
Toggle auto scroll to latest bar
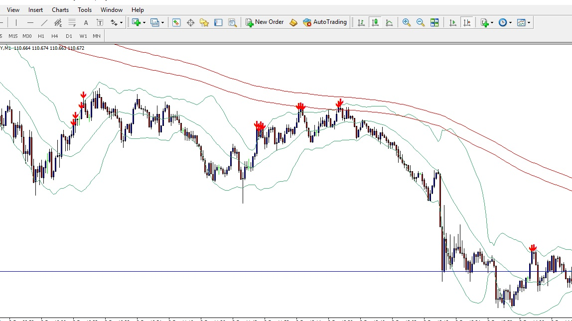(x=453, y=22)
